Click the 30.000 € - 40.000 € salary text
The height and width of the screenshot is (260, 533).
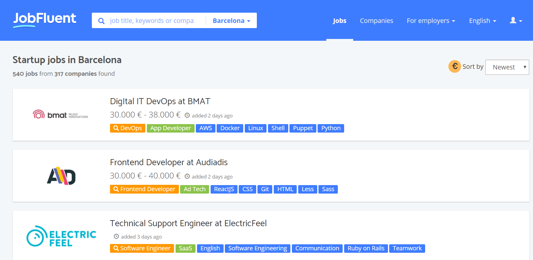click(x=145, y=176)
